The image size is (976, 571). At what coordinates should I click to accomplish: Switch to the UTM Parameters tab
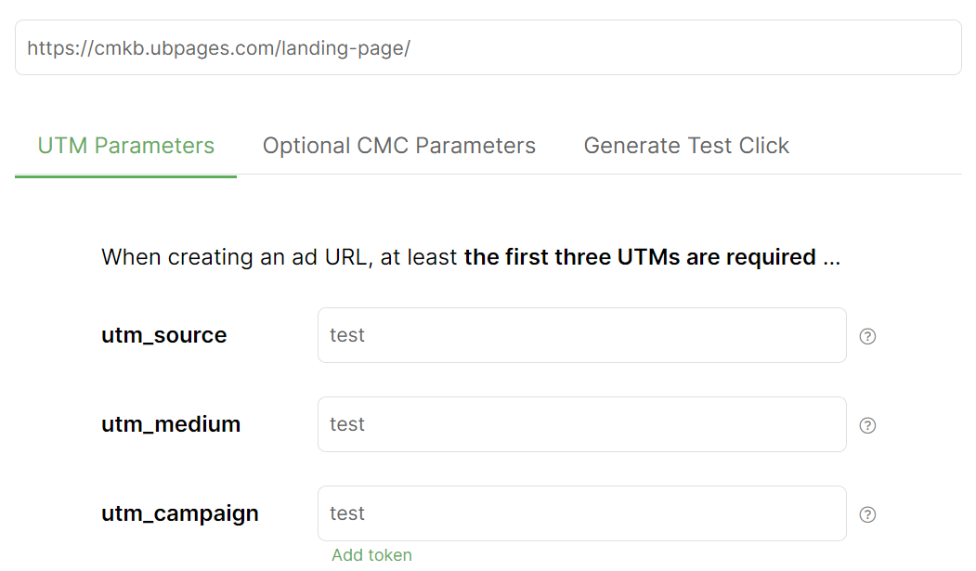126,146
